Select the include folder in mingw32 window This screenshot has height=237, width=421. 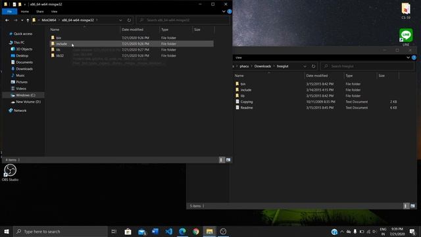[x=132, y=44]
